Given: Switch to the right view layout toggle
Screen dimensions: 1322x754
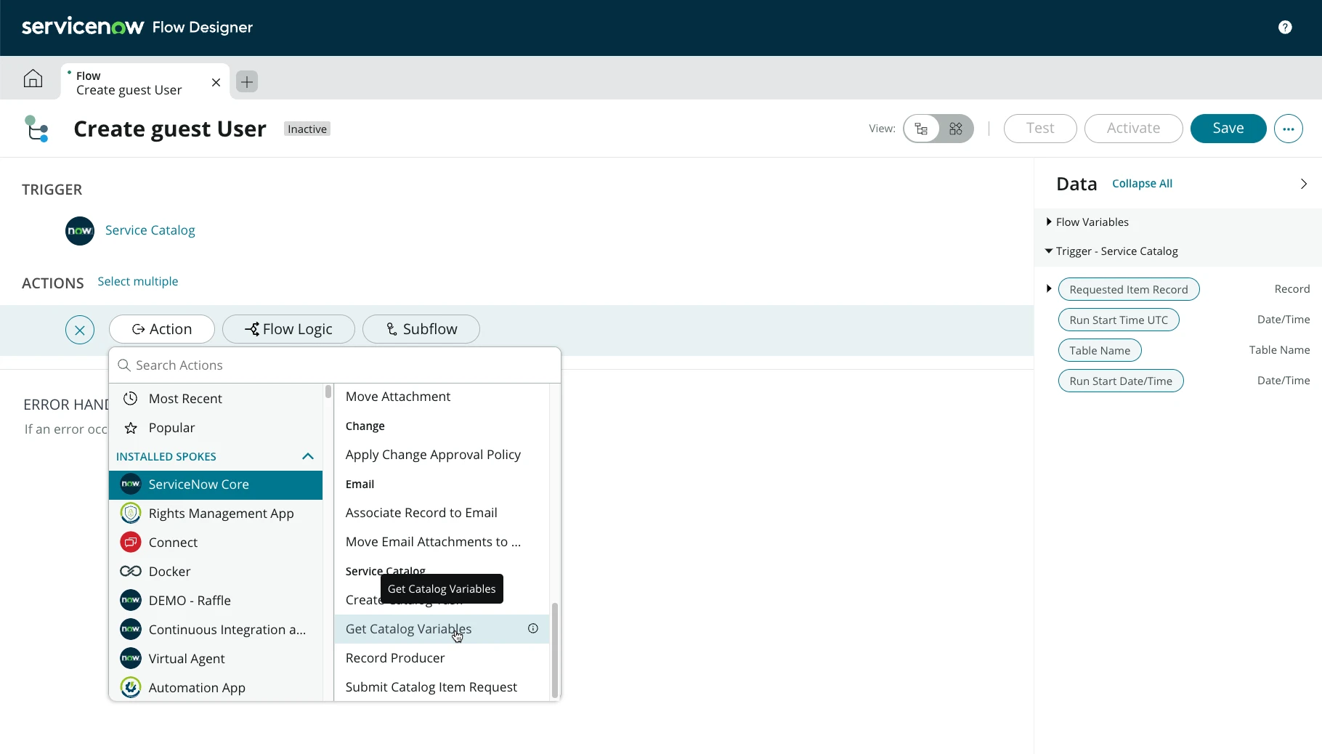Looking at the screenshot, I should click(956, 129).
